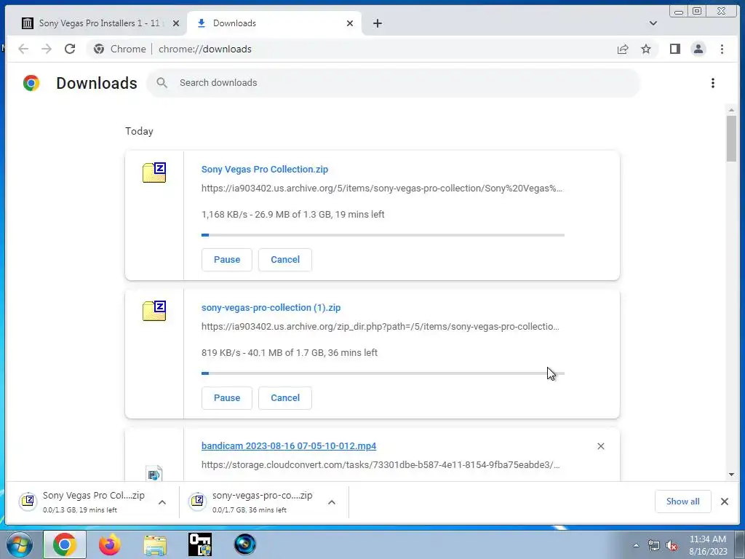The image size is (745, 559).
Task: Select the Downloads tab
Action: coord(274,23)
